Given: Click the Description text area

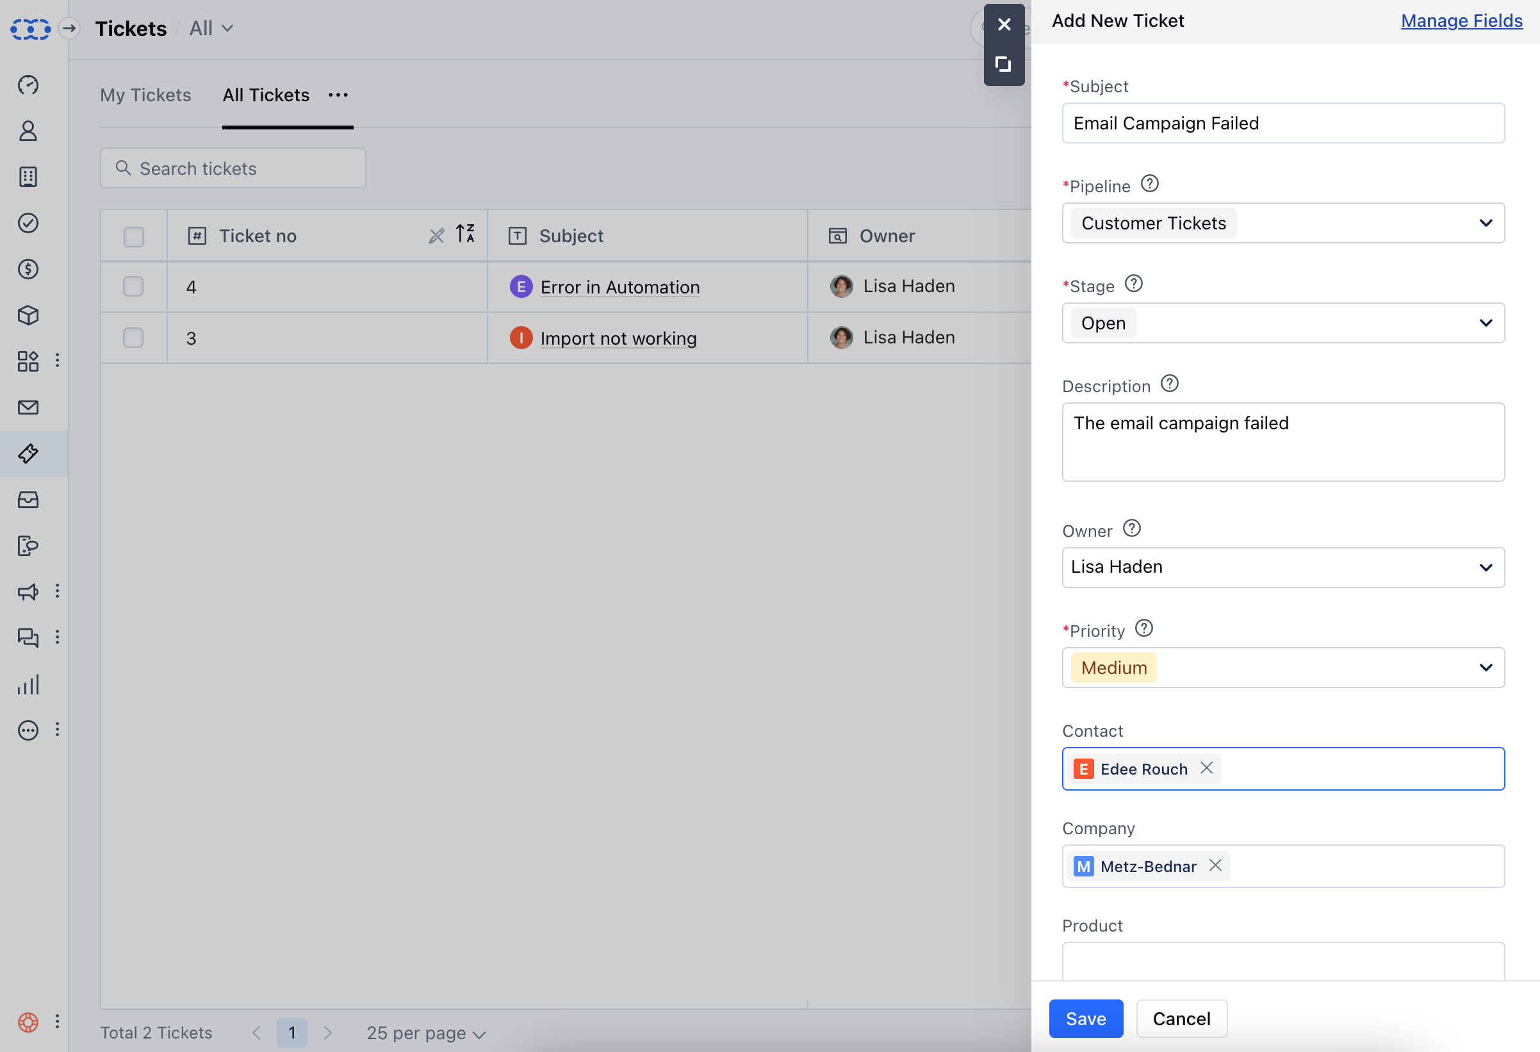Looking at the screenshot, I should [1283, 442].
